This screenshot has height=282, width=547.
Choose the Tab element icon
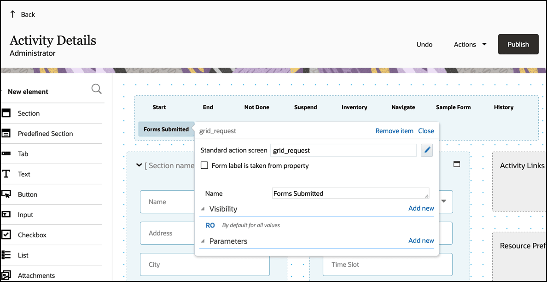(x=6, y=153)
